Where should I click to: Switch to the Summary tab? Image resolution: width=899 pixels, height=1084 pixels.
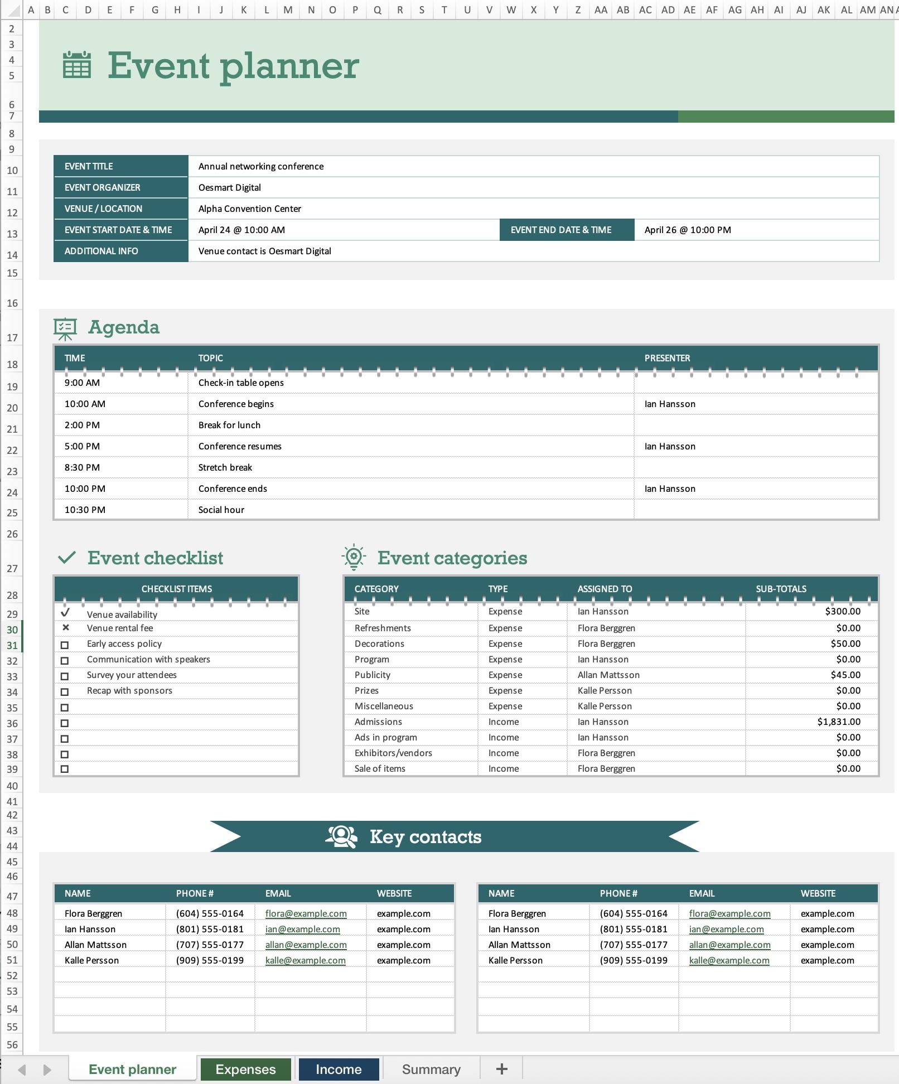[x=431, y=1068]
